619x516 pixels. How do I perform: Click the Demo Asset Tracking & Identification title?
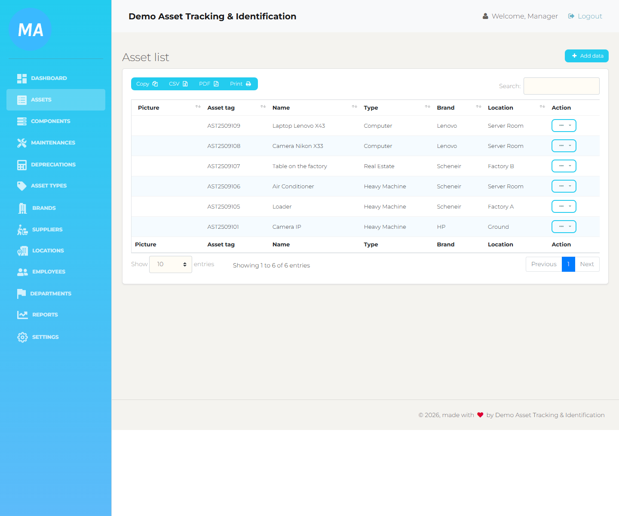click(x=212, y=16)
